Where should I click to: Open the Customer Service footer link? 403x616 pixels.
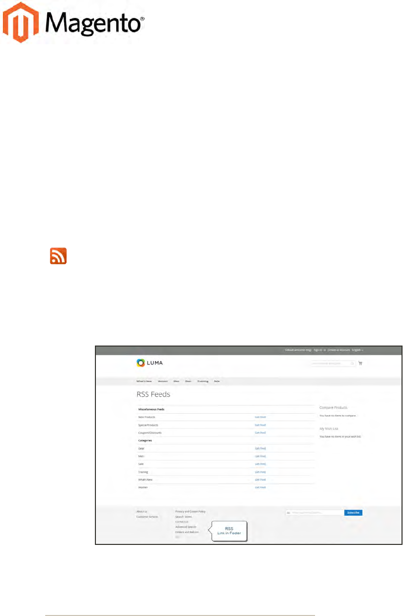(147, 517)
